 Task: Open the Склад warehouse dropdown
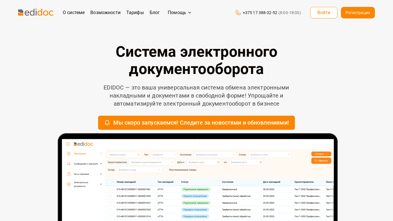(140, 170)
